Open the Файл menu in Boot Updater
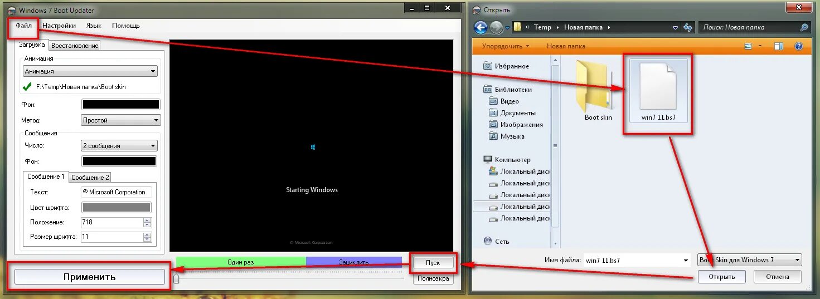The width and height of the screenshot is (820, 299). [23, 26]
